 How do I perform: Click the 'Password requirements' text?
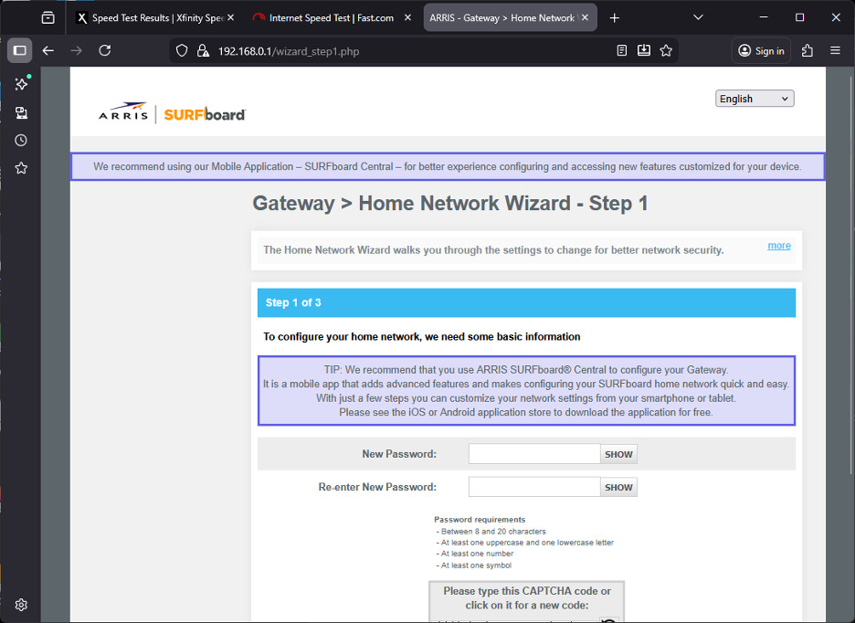pos(480,520)
